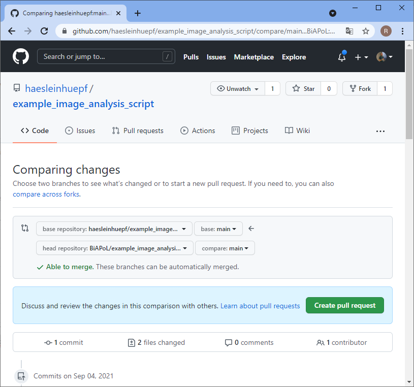Open the Chrome three-dot menu
The height and width of the screenshot is (387, 414).
coord(402,31)
